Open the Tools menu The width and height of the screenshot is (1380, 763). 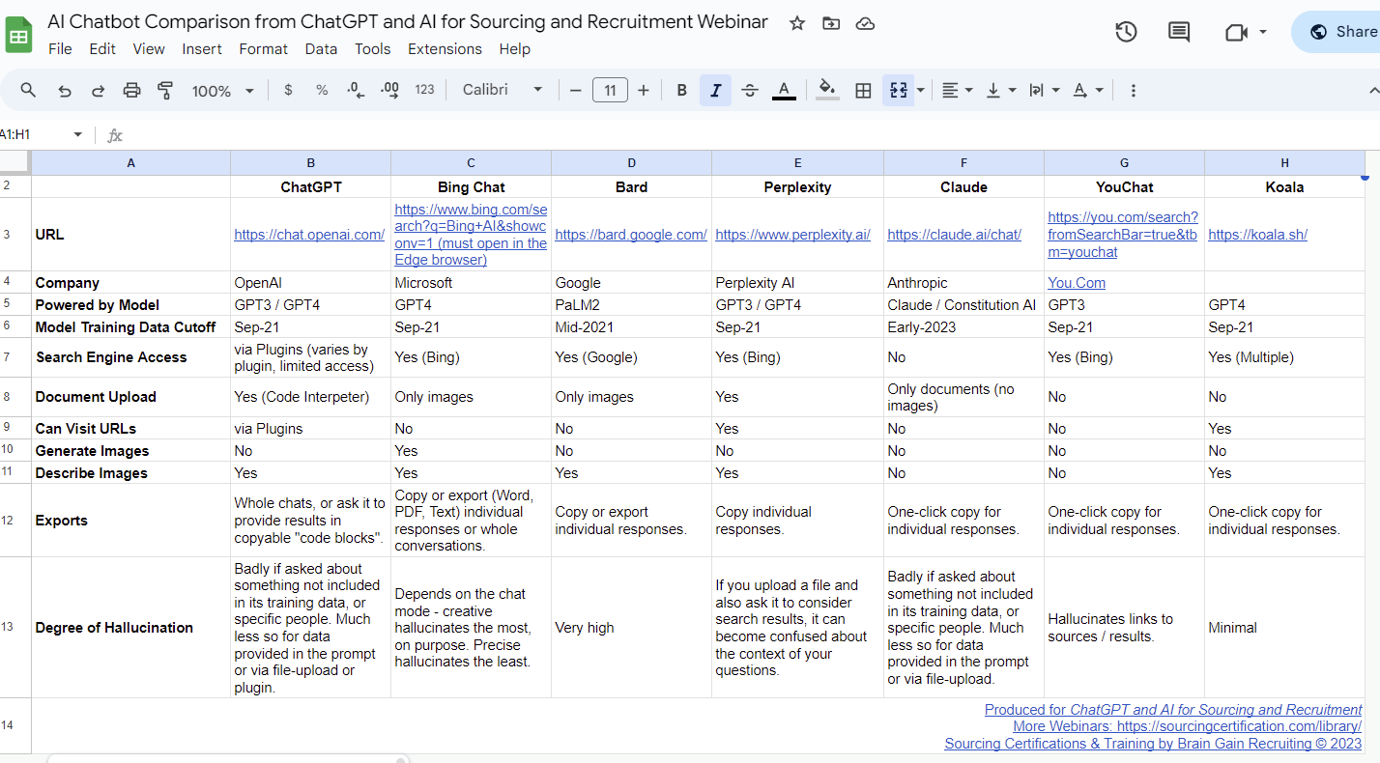[373, 49]
